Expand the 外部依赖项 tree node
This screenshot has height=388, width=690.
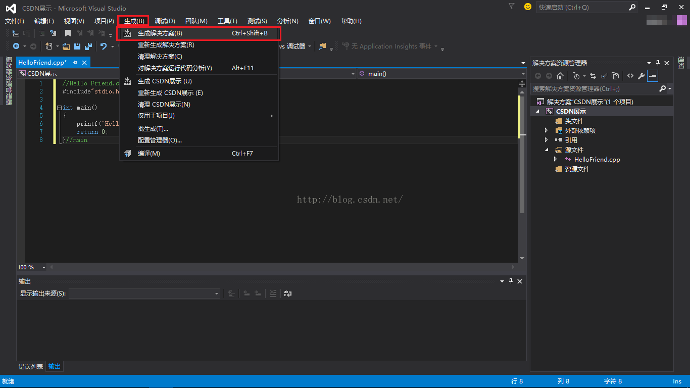click(546, 130)
